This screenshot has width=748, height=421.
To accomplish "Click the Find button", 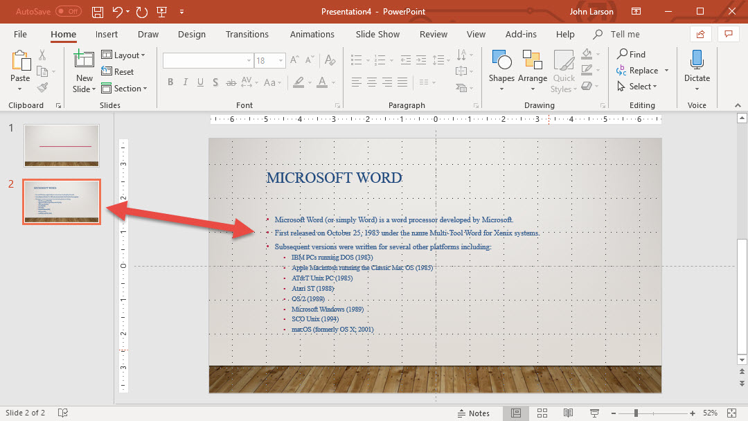I will click(x=631, y=54).
